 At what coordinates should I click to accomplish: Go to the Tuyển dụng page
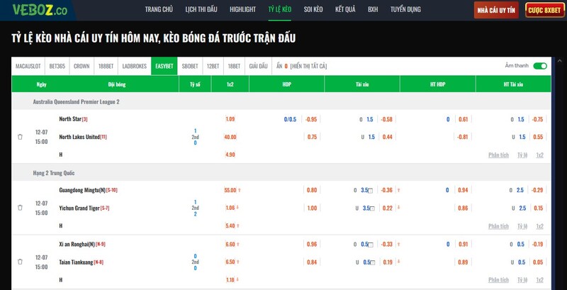[x=405, y=9]
